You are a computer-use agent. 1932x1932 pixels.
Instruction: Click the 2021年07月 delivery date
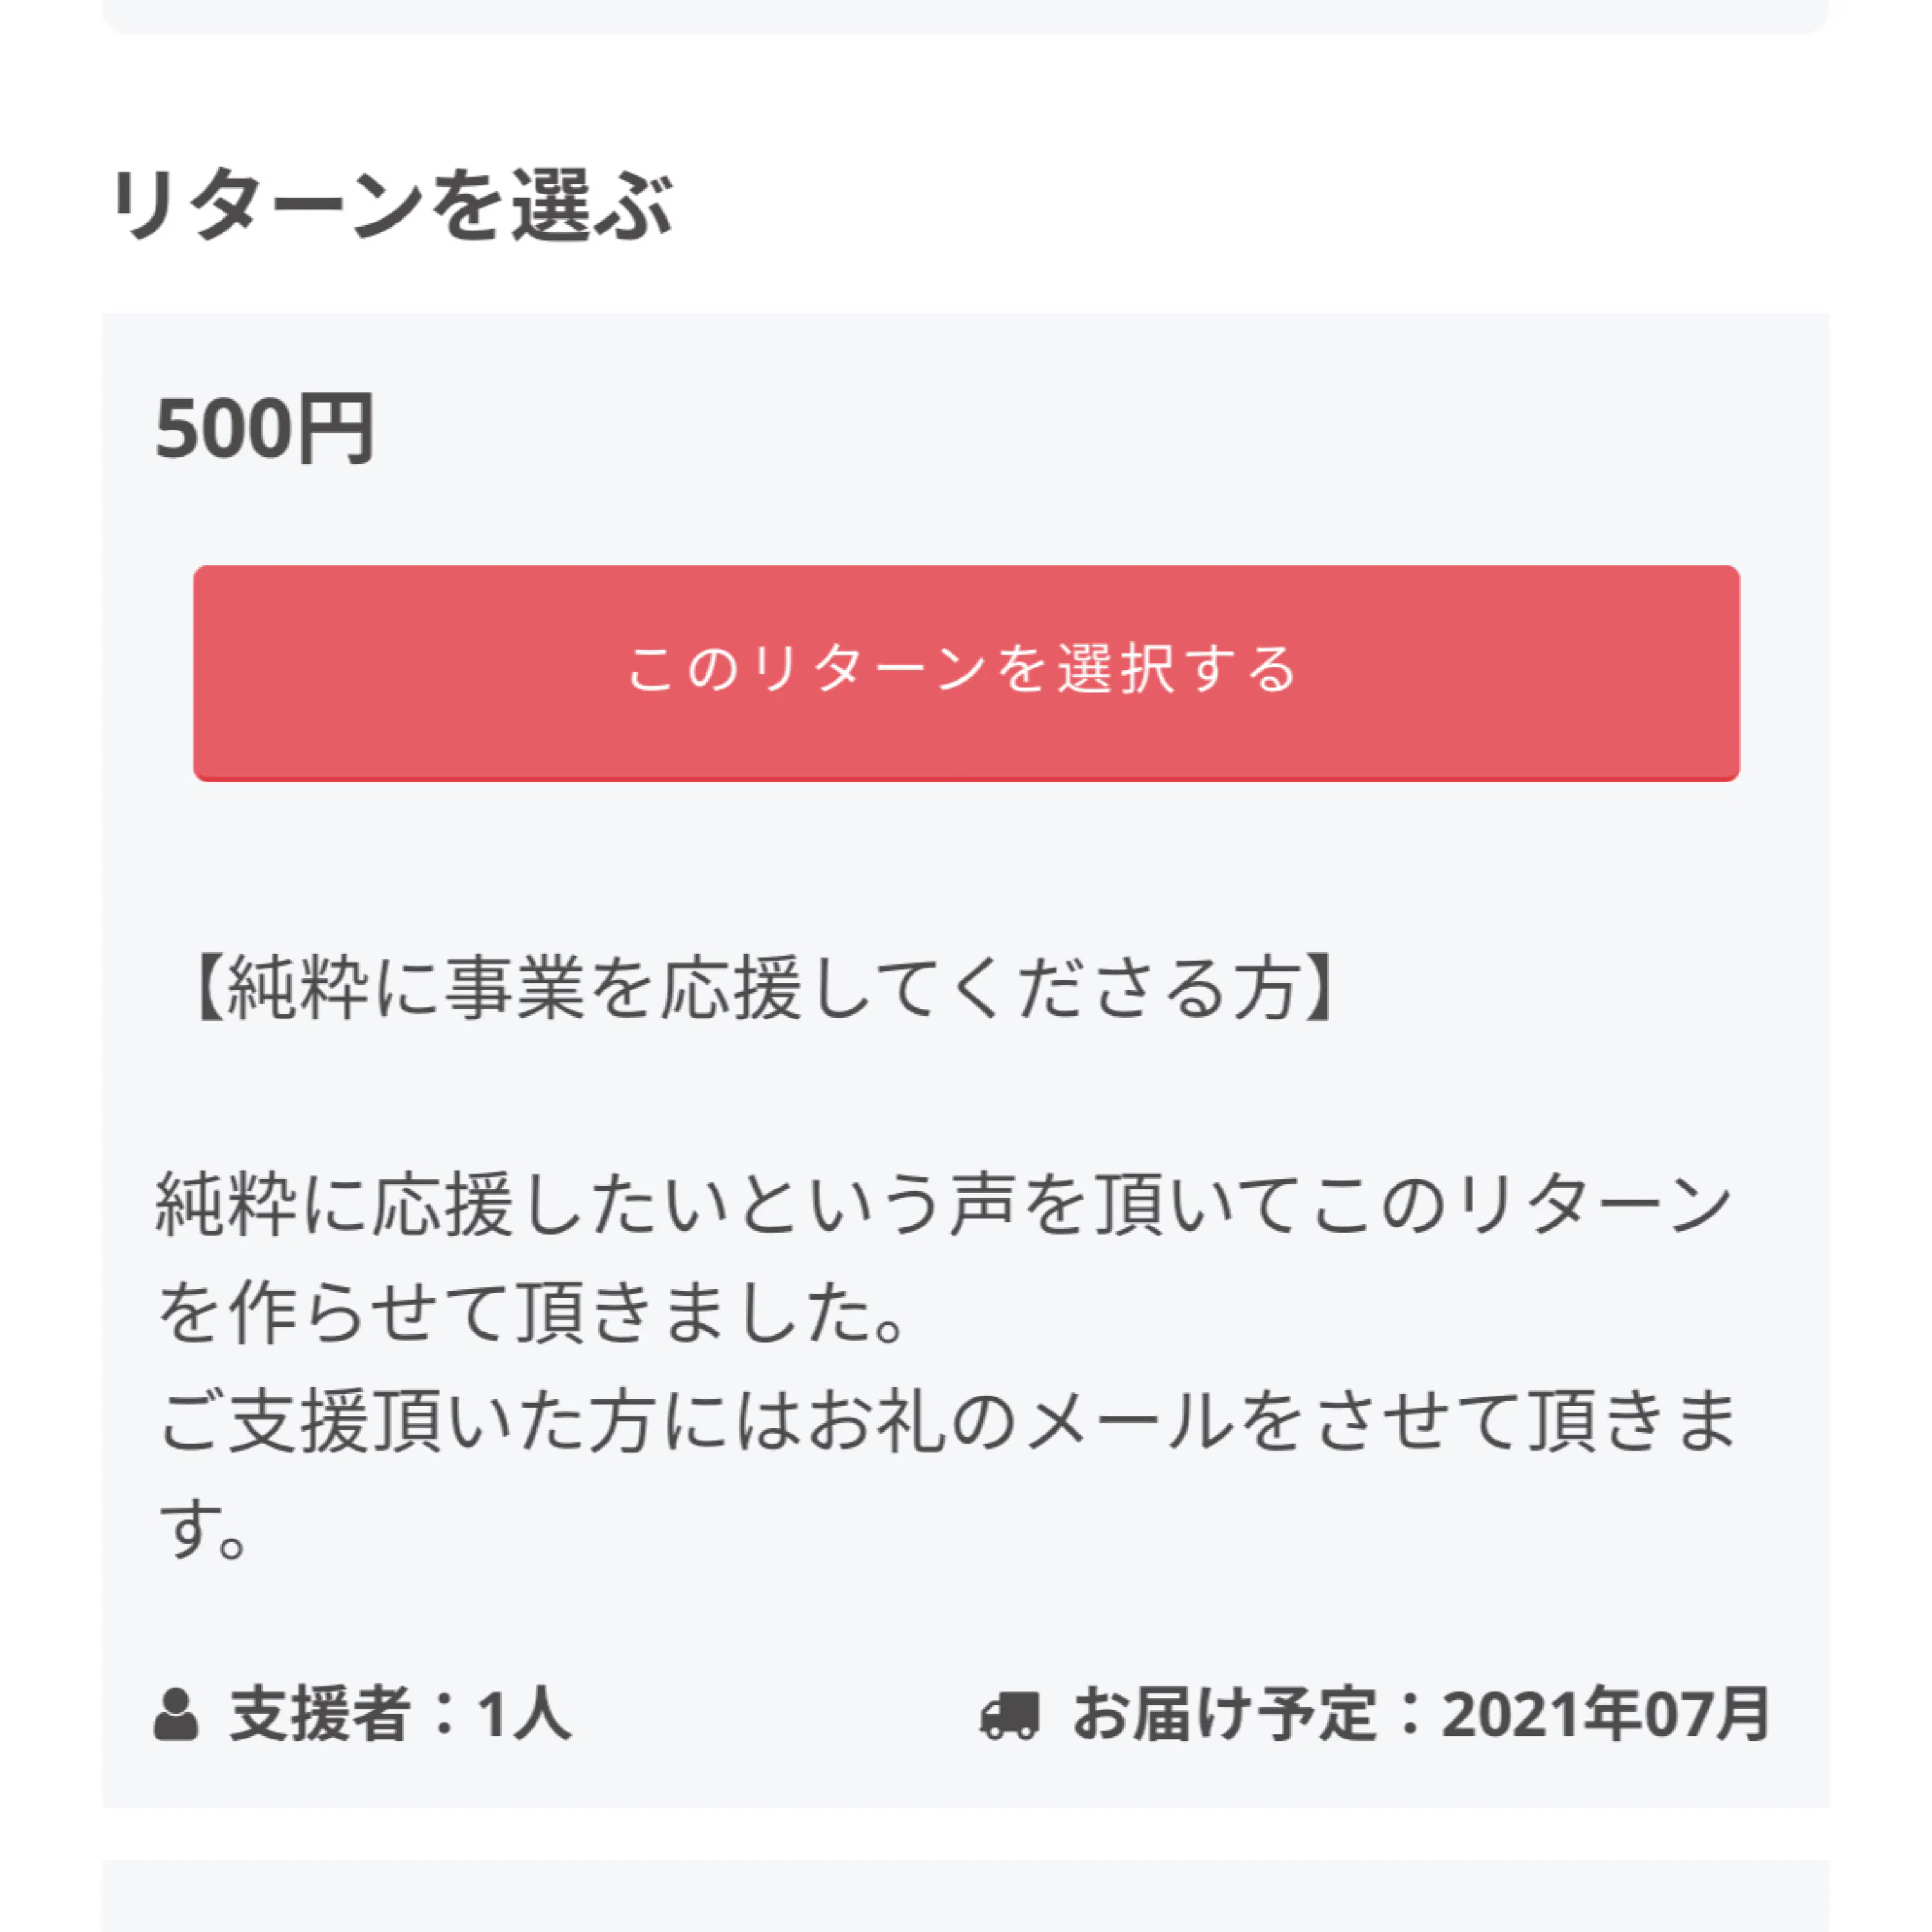click(x=1606, y=1714)
